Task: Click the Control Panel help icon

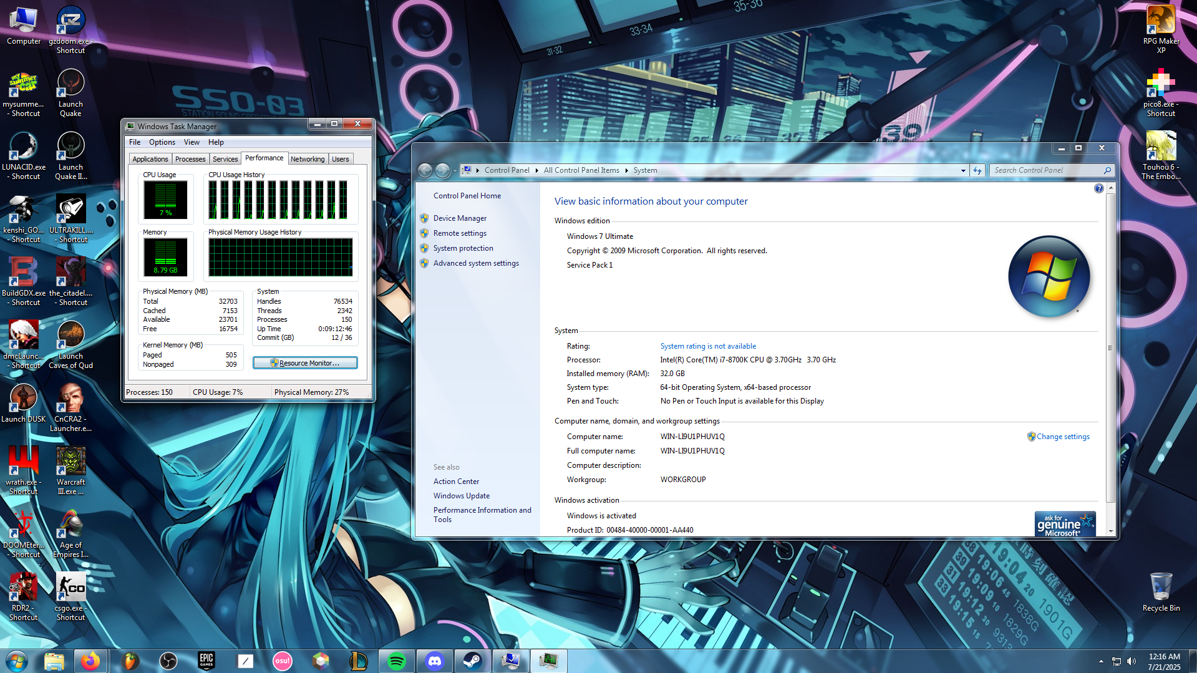Action: click(1098, 188)
